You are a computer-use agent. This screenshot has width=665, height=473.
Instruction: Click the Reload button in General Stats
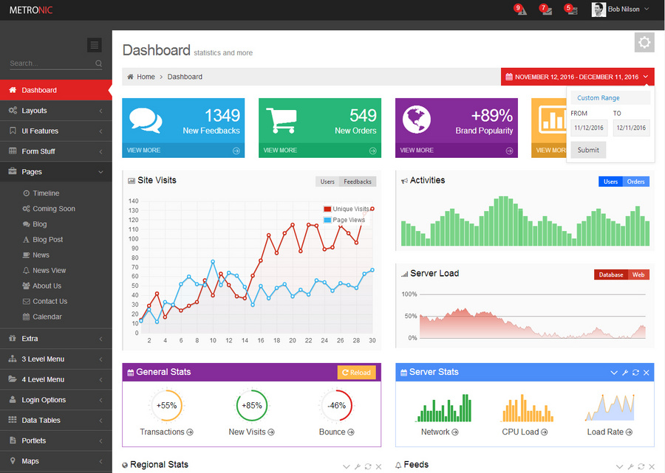(x=356, y=373)
